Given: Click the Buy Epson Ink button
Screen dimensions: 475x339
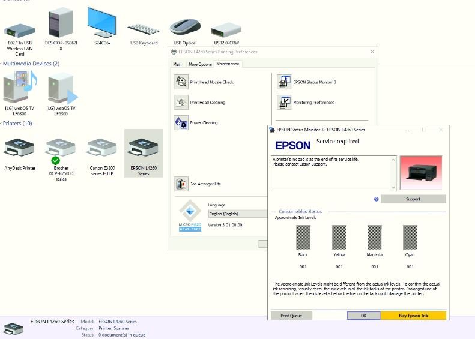Looking at the screenshot, I should click(413, 316).
